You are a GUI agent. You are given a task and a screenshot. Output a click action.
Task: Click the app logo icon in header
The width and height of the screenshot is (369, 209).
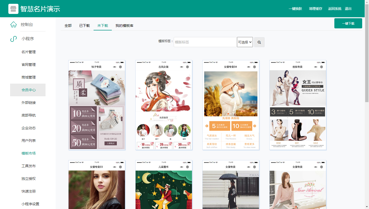[x=13, y=9]
